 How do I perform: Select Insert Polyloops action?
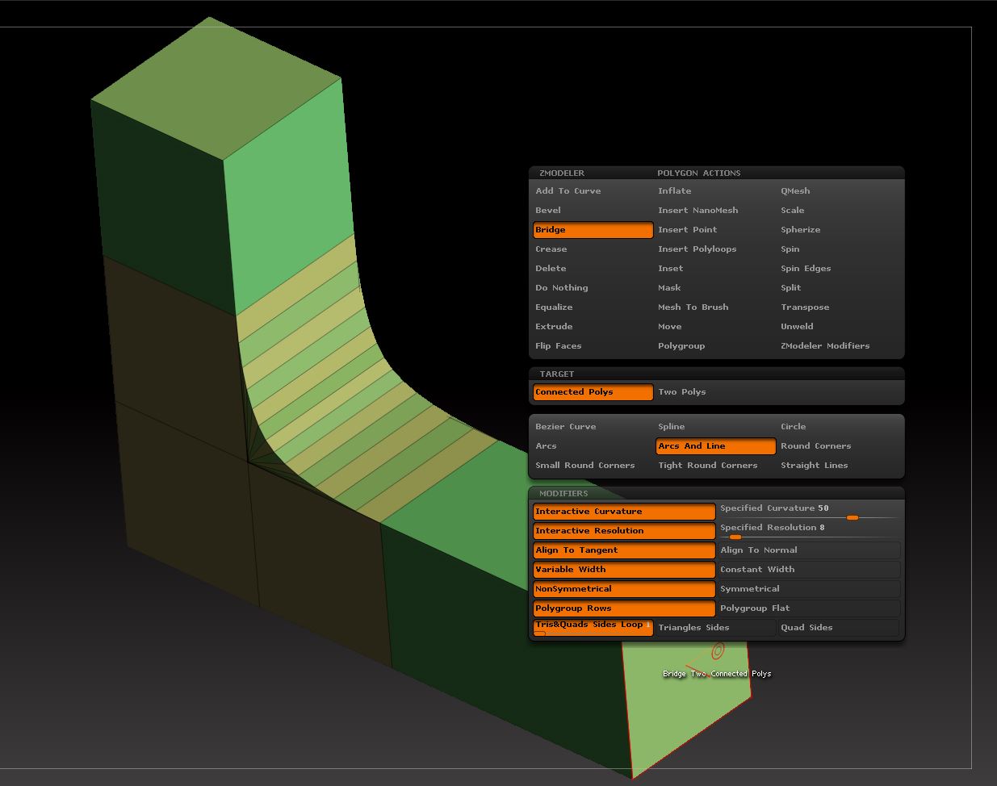[697, 249]
